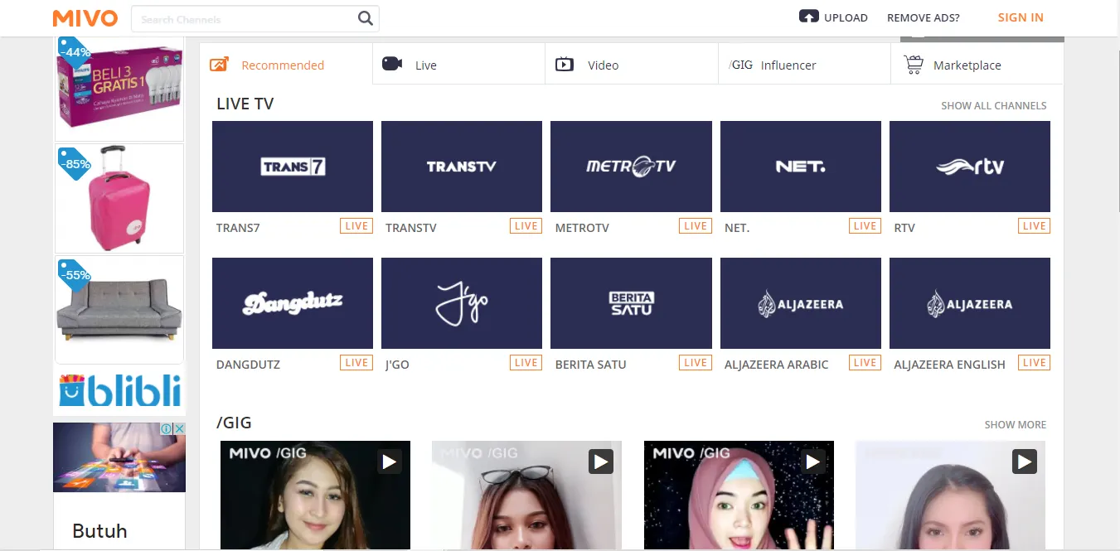Play the hijab woman's GIG video
Screen dimensions: 1120x551
pyautogui.click(x=812, y=461)
